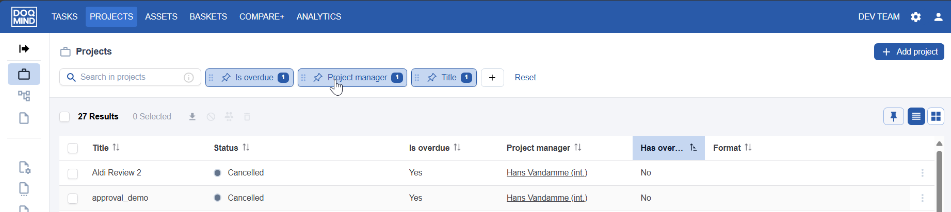Screen dimensions: 951x212
Task: Open the Analytics menu
Action: (318, 17)
